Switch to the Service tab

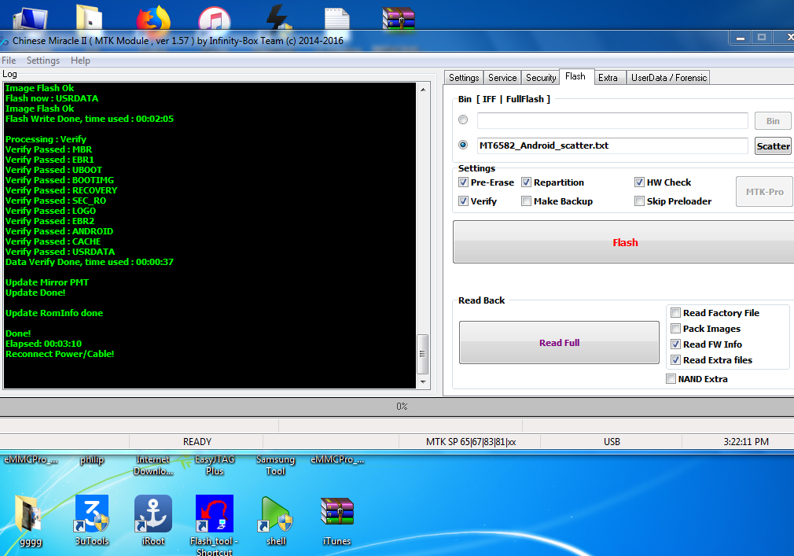[502, 78]
